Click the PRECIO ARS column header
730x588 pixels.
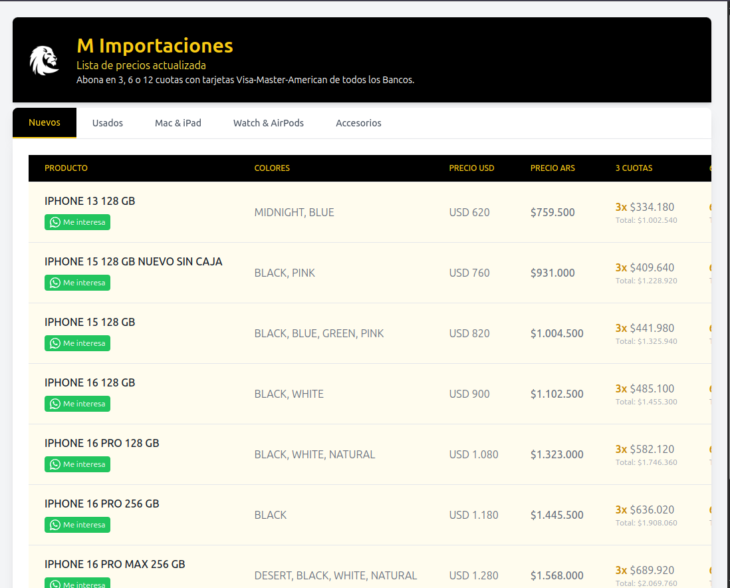click(552, 168)
